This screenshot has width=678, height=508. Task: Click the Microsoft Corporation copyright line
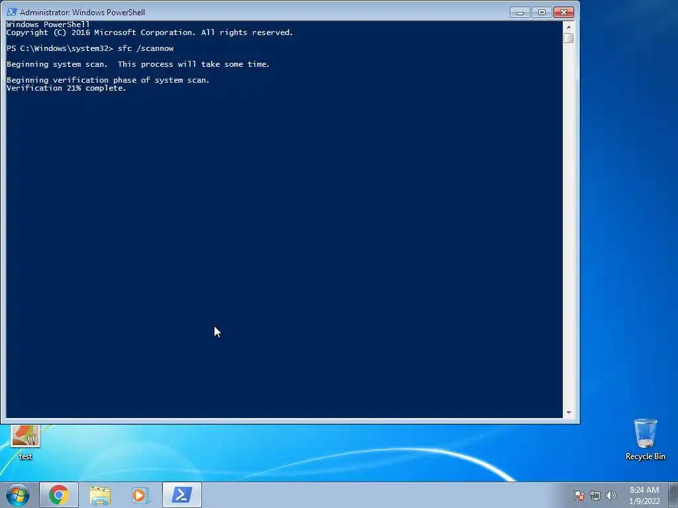tap(150, 33)
